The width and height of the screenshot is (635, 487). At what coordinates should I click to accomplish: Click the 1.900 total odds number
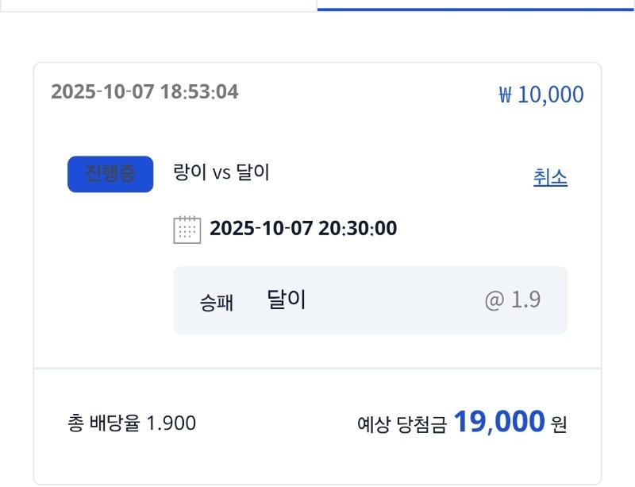pos(171,423)
